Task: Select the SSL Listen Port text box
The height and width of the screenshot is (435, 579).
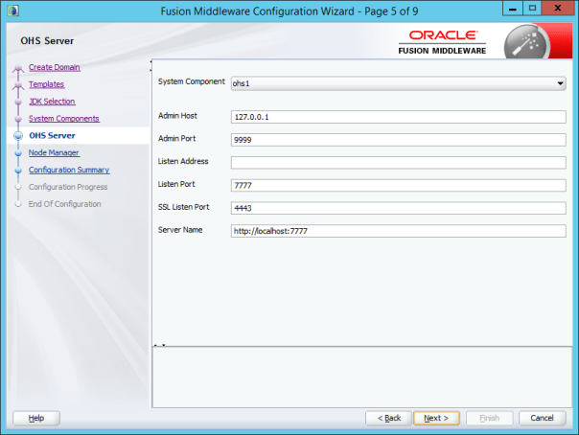Action: pos(398,208)
